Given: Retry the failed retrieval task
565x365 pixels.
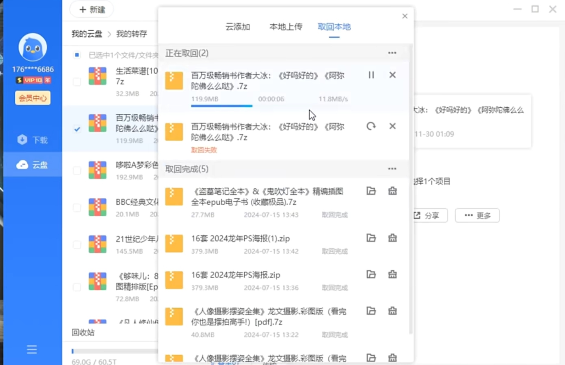Looking at the screenshot, I should pos(371,126).
